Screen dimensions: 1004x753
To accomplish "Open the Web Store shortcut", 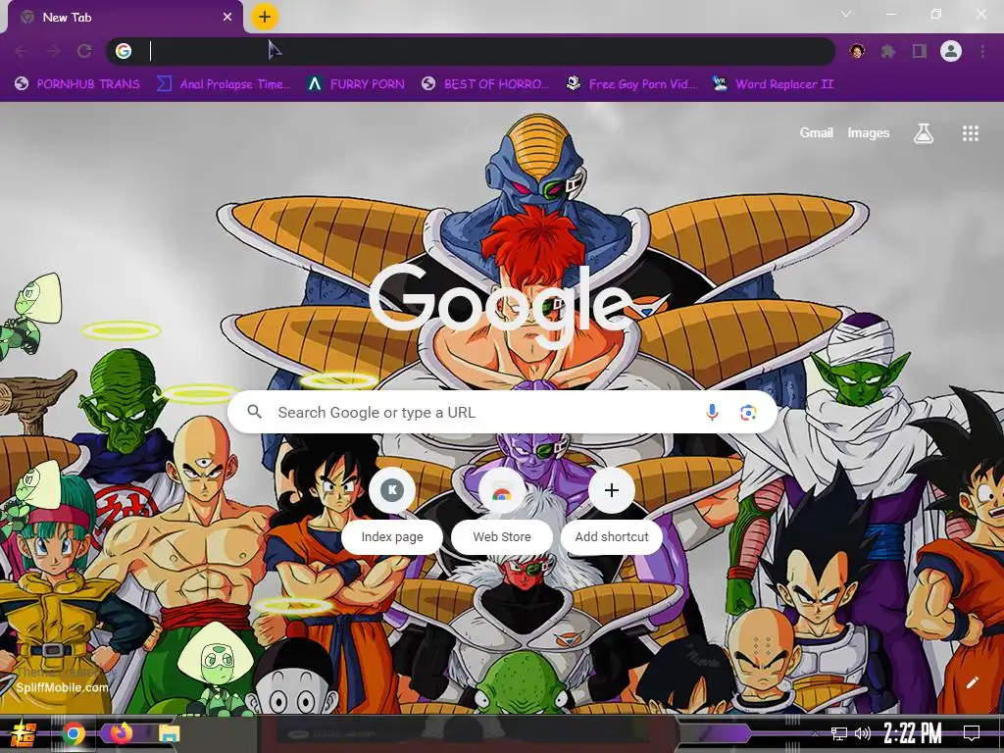I will pos(502,511).
